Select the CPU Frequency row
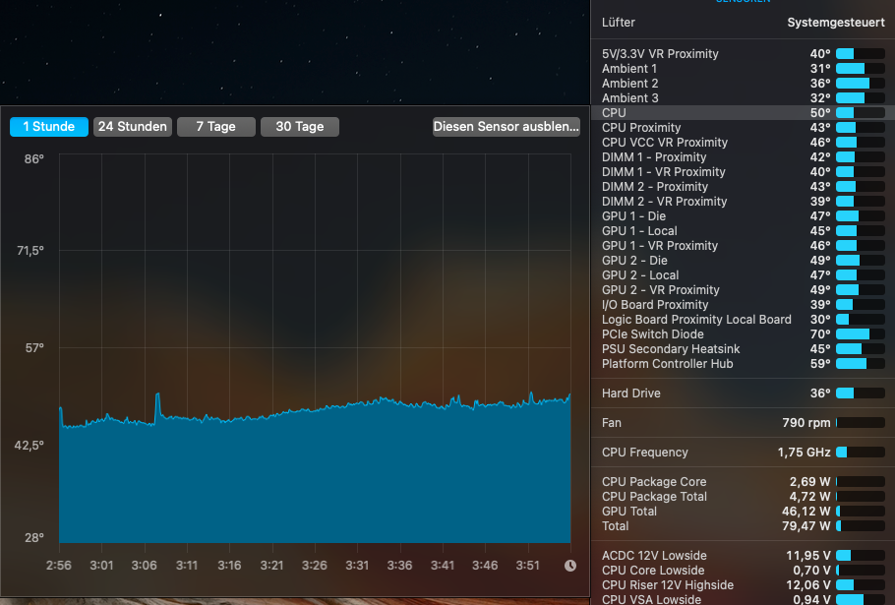 click(744, 453)
